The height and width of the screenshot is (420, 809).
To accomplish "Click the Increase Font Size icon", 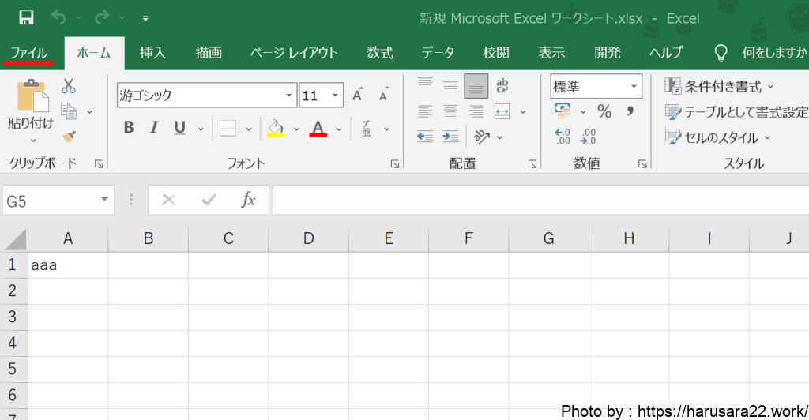I will [357, 96].
